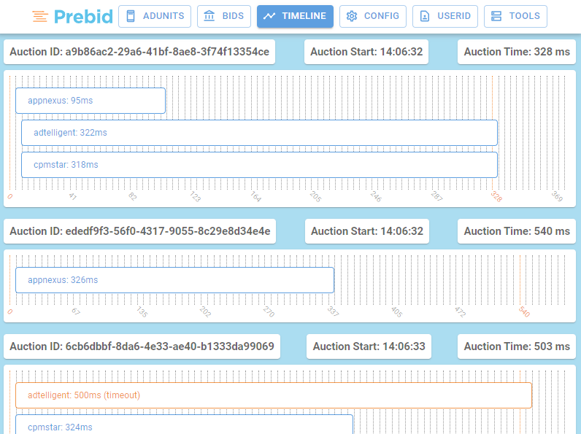Click the chart line icon on Timeline
581x434 pixels.
[269, 16]
